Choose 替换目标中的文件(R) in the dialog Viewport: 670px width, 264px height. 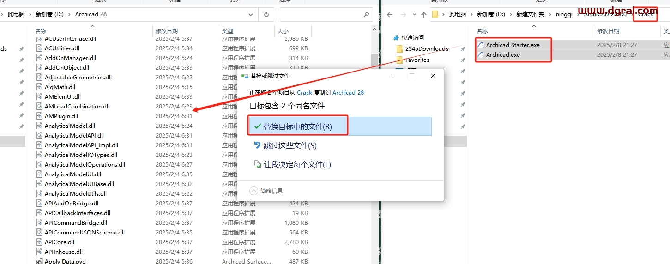tap(339, 126)
